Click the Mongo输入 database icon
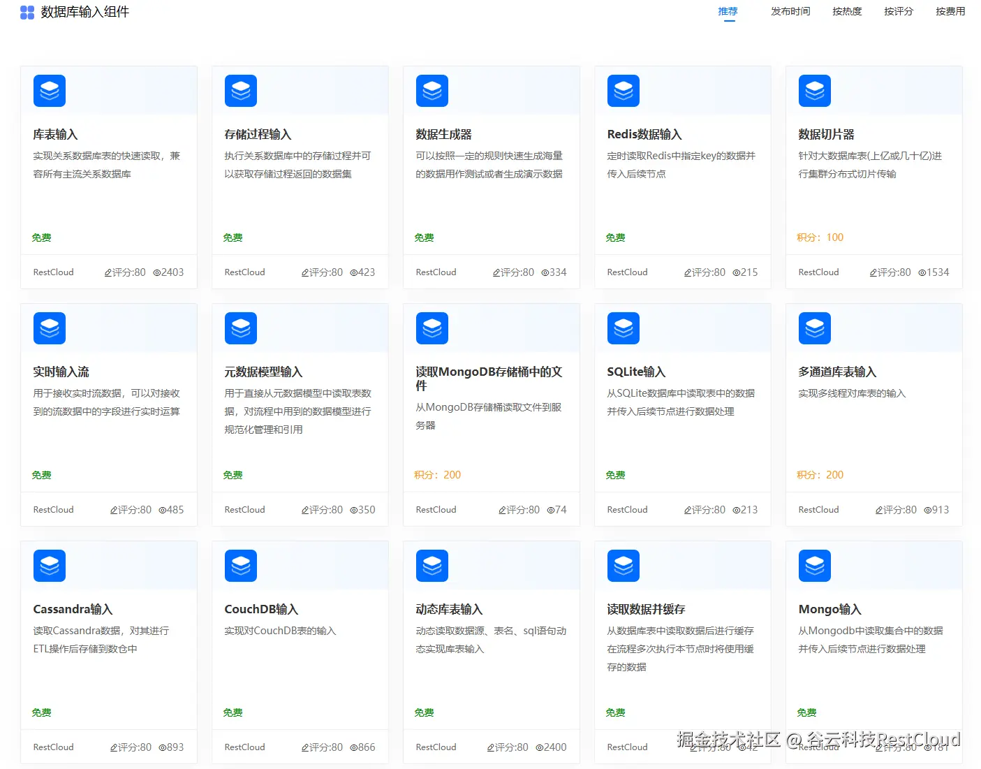Screen dimensions: 981x769 pyautogui.click(x=814, y=565)
